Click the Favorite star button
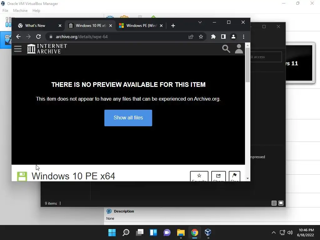 (199, 176)
